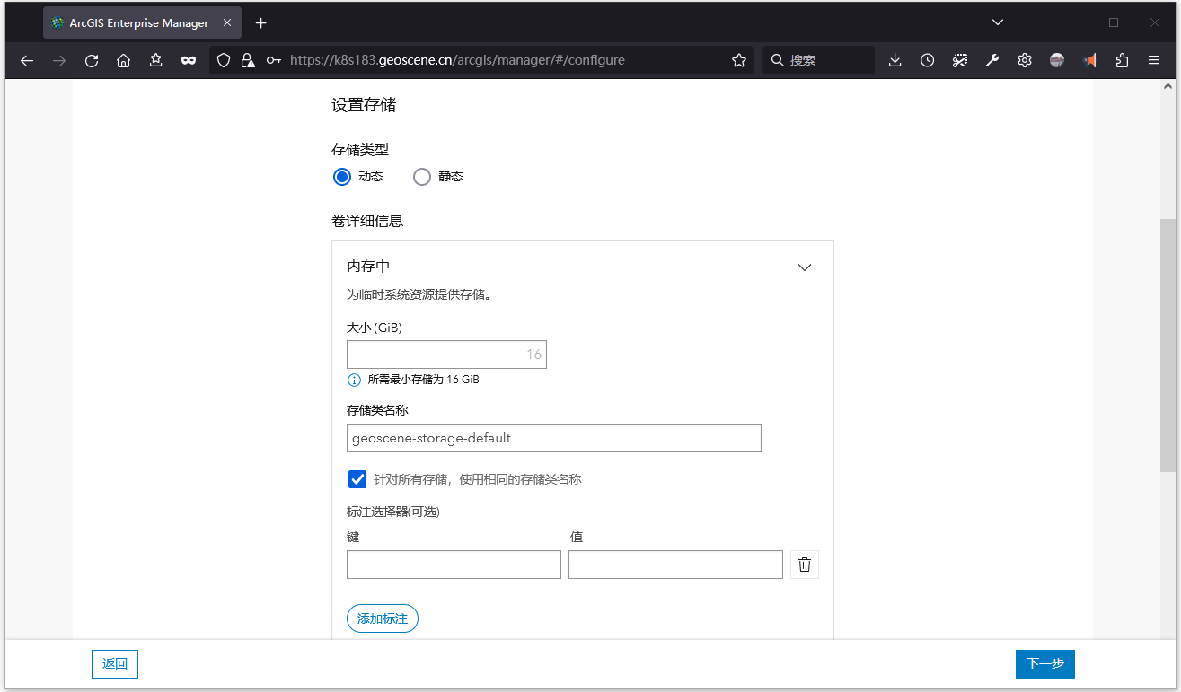
Task: Click the 为临时系统资源提供存储 description
Action: 419,294
